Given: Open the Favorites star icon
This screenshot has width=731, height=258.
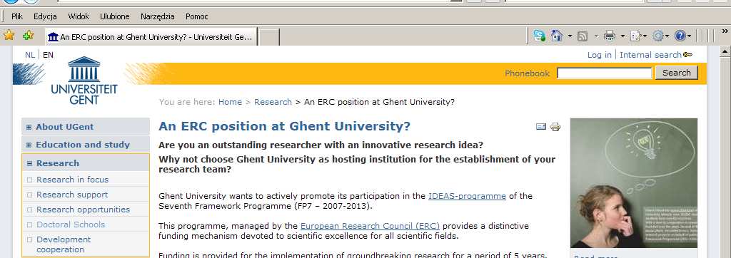Looking at the screenshot, I should tap(9, 36).
